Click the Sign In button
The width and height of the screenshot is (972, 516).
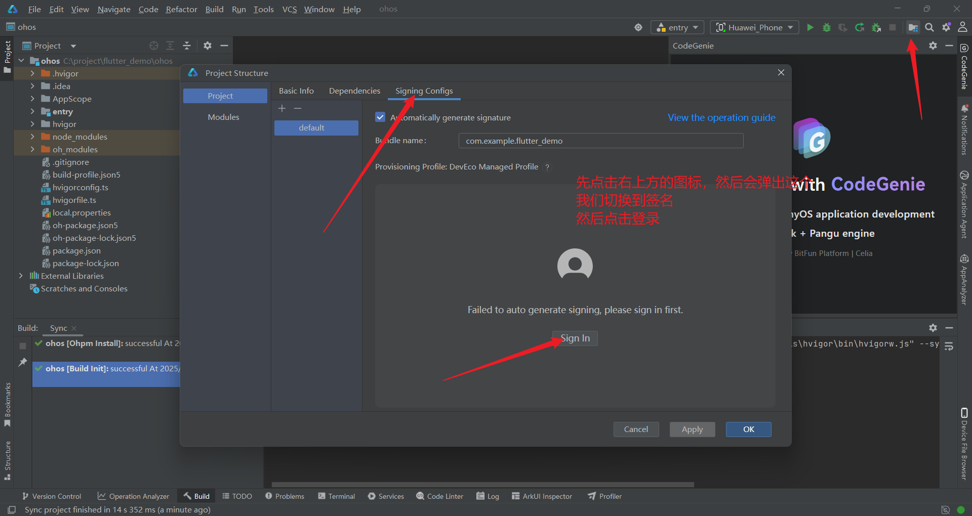(575, 338)
